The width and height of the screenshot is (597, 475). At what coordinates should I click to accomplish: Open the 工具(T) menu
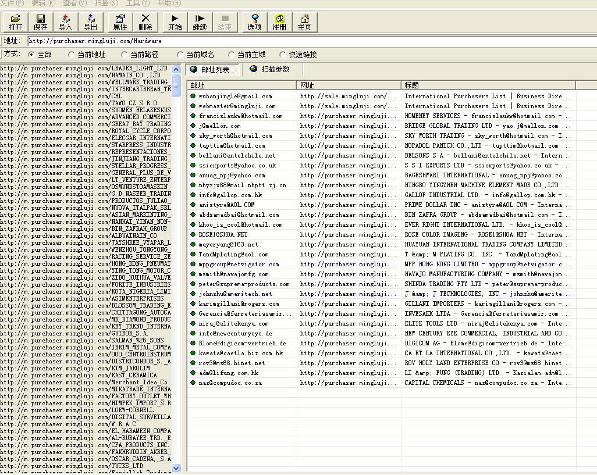pyautogui.click(x=138, y=3)
